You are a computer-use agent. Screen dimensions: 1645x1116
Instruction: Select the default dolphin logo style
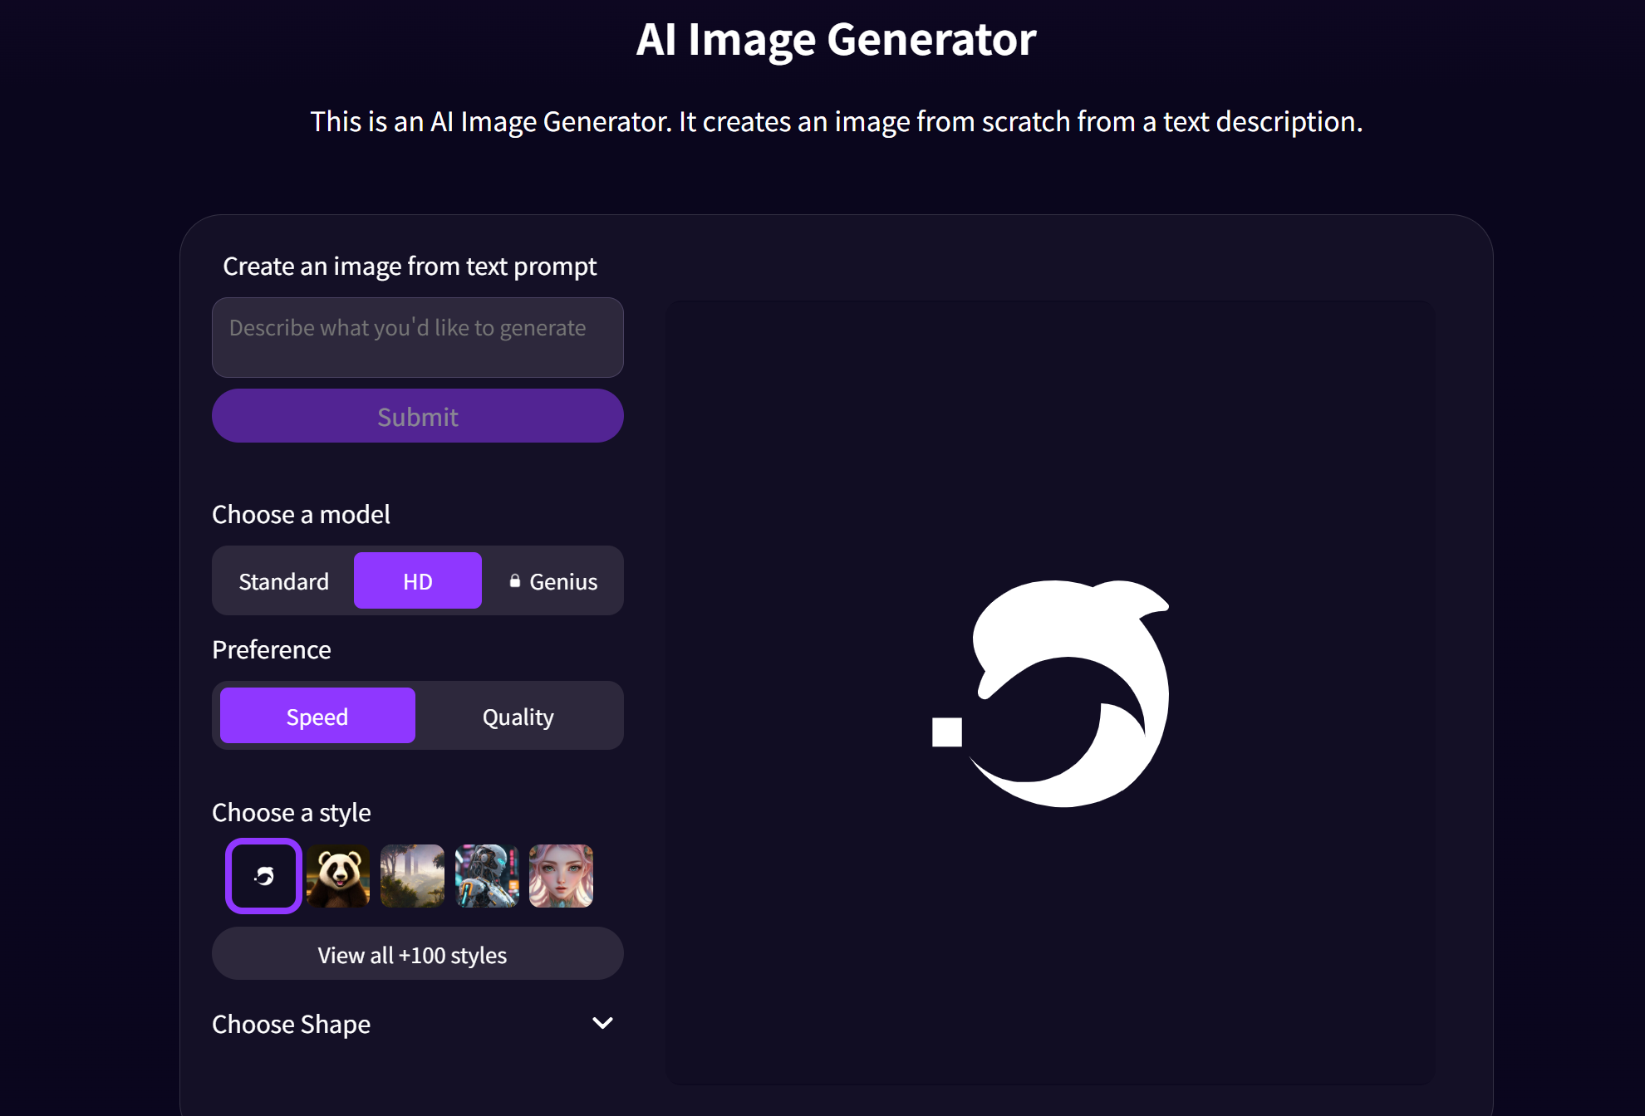(263, 876)
